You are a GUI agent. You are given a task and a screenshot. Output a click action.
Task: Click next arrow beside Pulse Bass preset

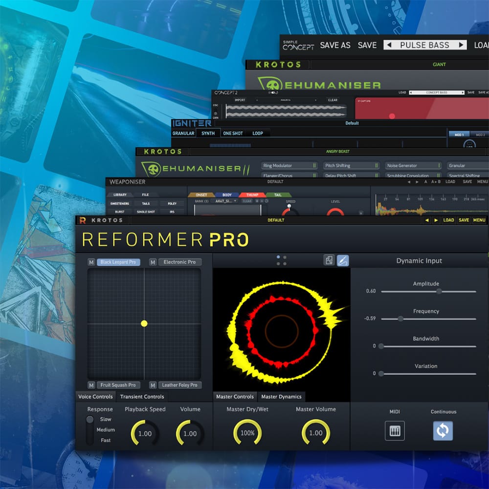coord(461,45)
